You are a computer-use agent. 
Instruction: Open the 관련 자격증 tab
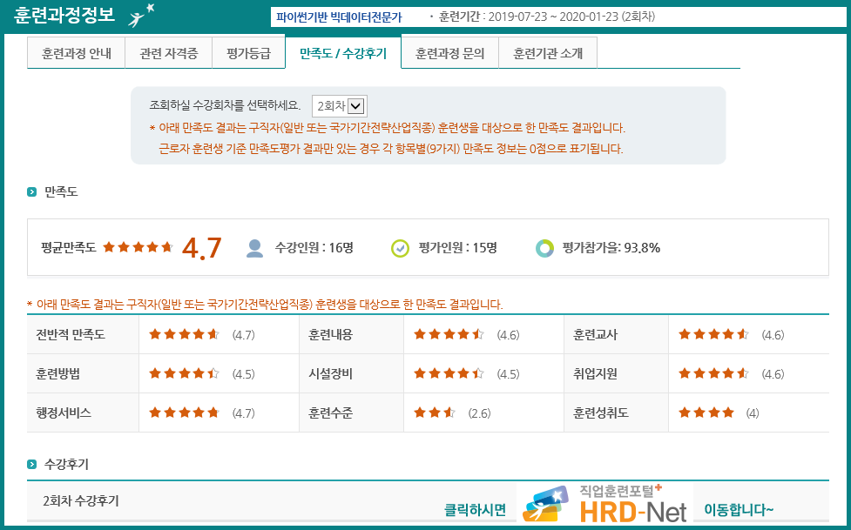[x=169, y=53]
